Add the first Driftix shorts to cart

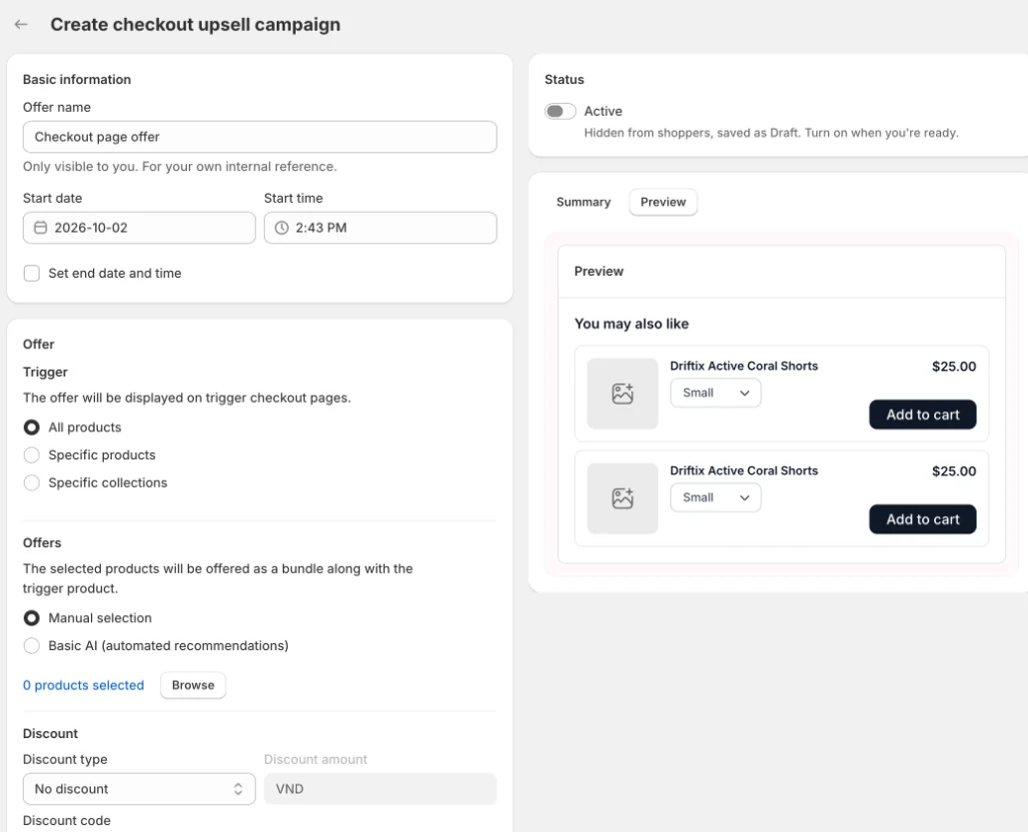[x=922, y=415]
